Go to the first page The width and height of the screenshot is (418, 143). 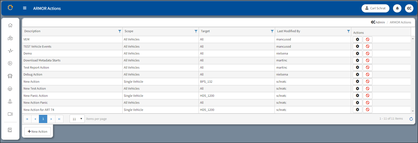pyautogui.click(x=27, y=119)
